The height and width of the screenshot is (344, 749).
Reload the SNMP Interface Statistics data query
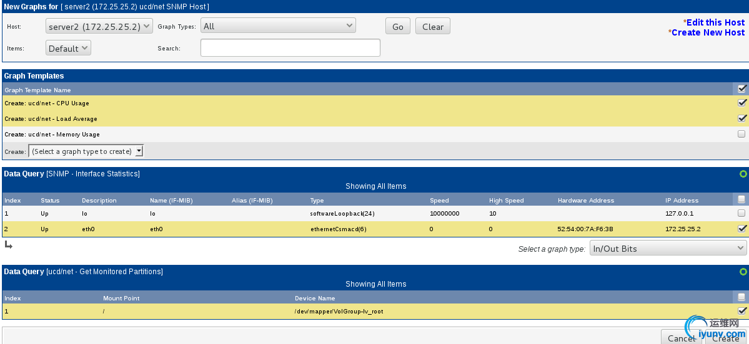(743, 174)
